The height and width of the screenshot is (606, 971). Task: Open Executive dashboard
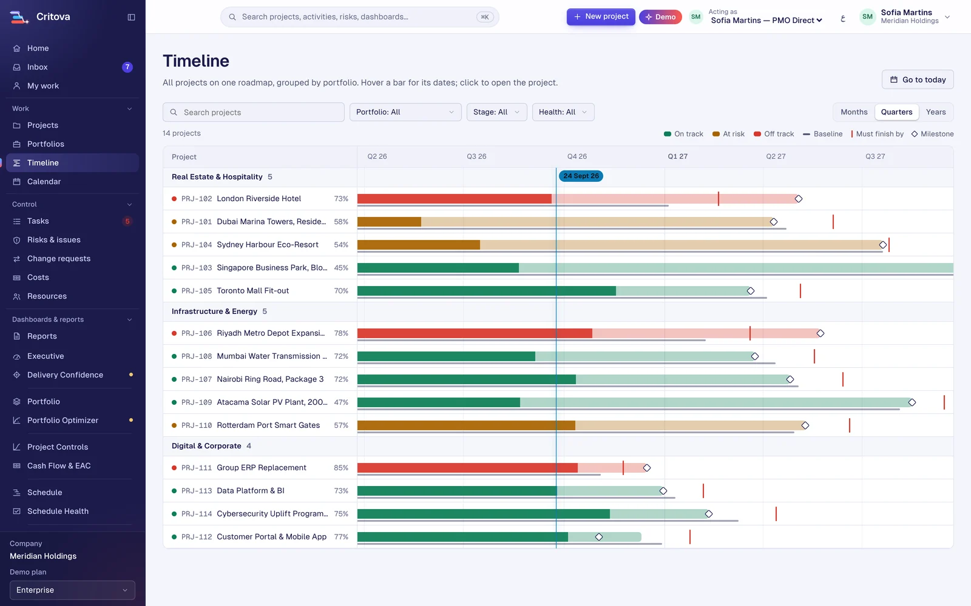[x=72, y=356]
